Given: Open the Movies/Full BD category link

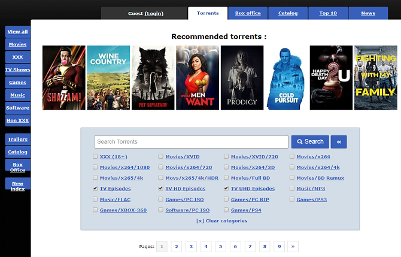Looking at the screenshot, I should [250, 178].
